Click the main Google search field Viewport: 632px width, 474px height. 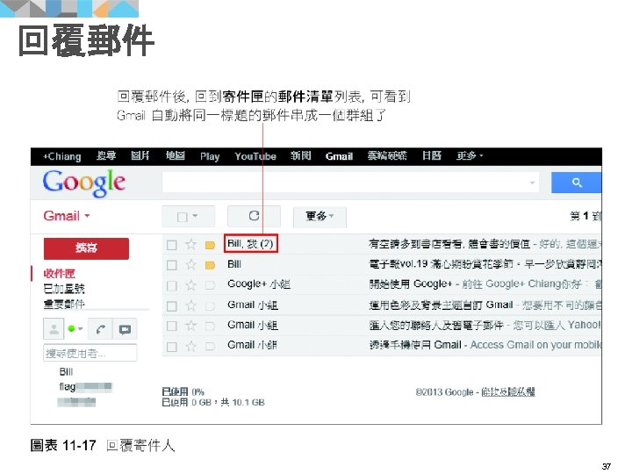click(350, 183)
